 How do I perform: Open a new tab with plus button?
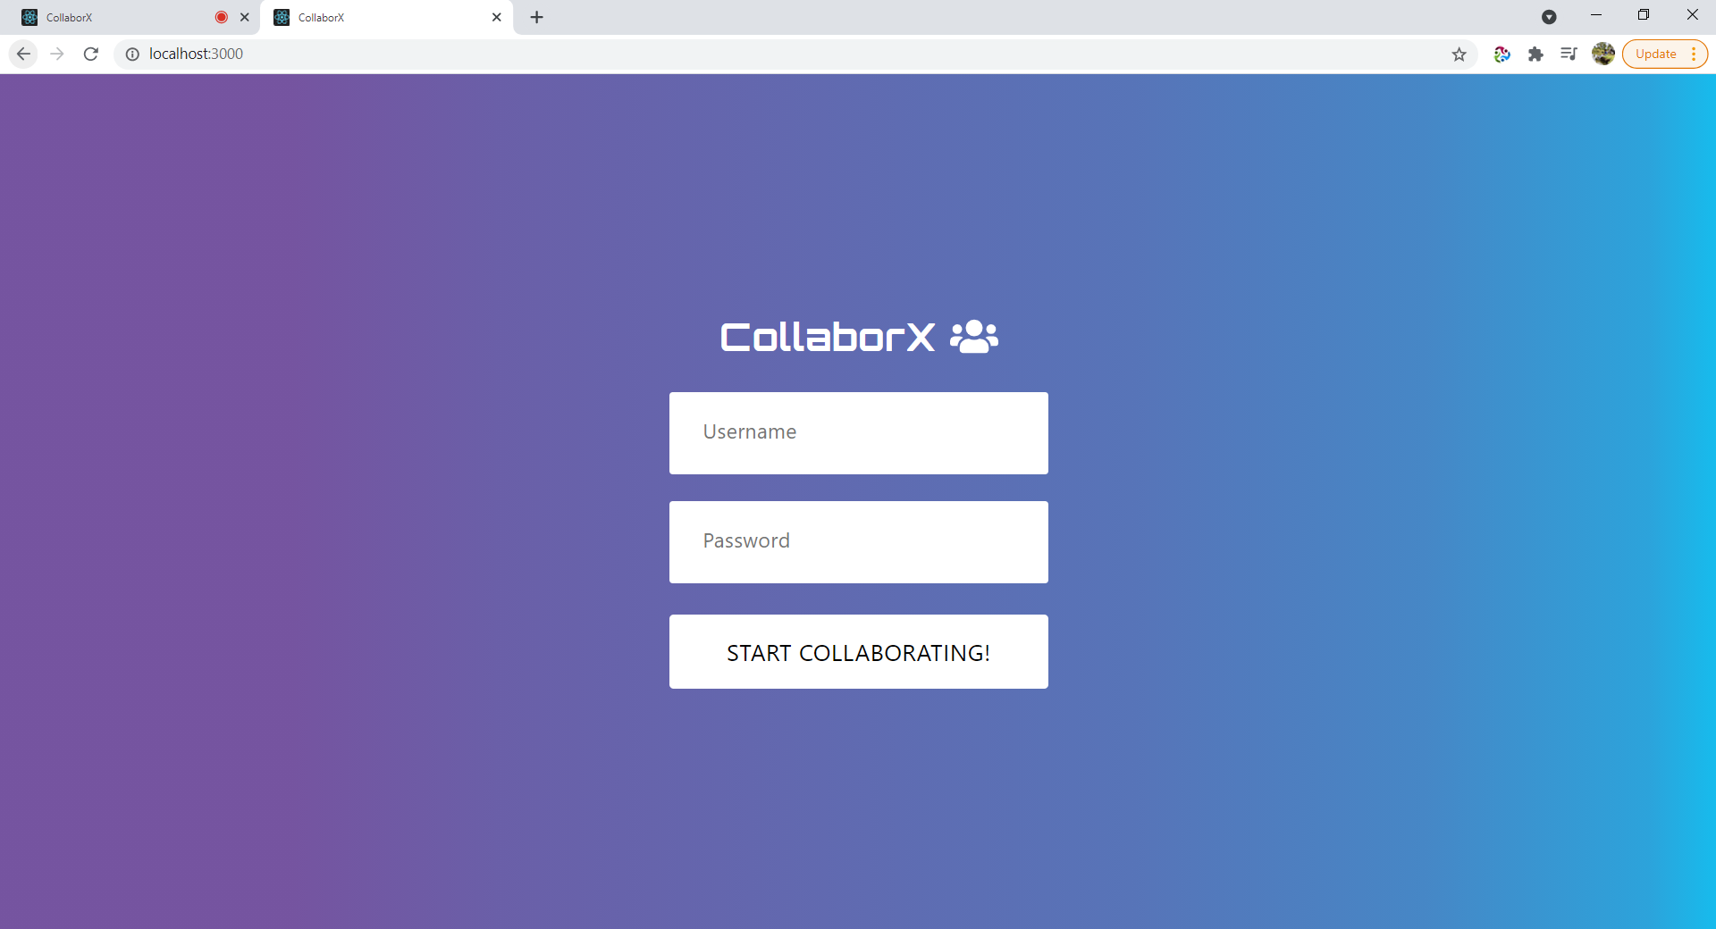pos(536,17)
